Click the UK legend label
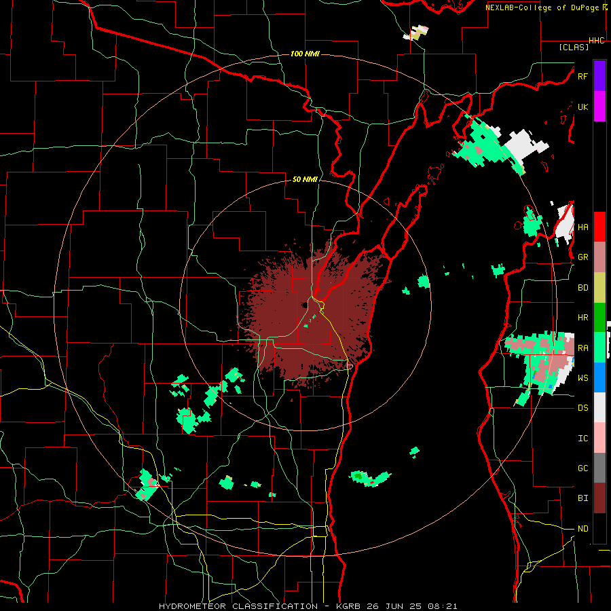This screenshot has width=611, height=611. pos(582,107)
